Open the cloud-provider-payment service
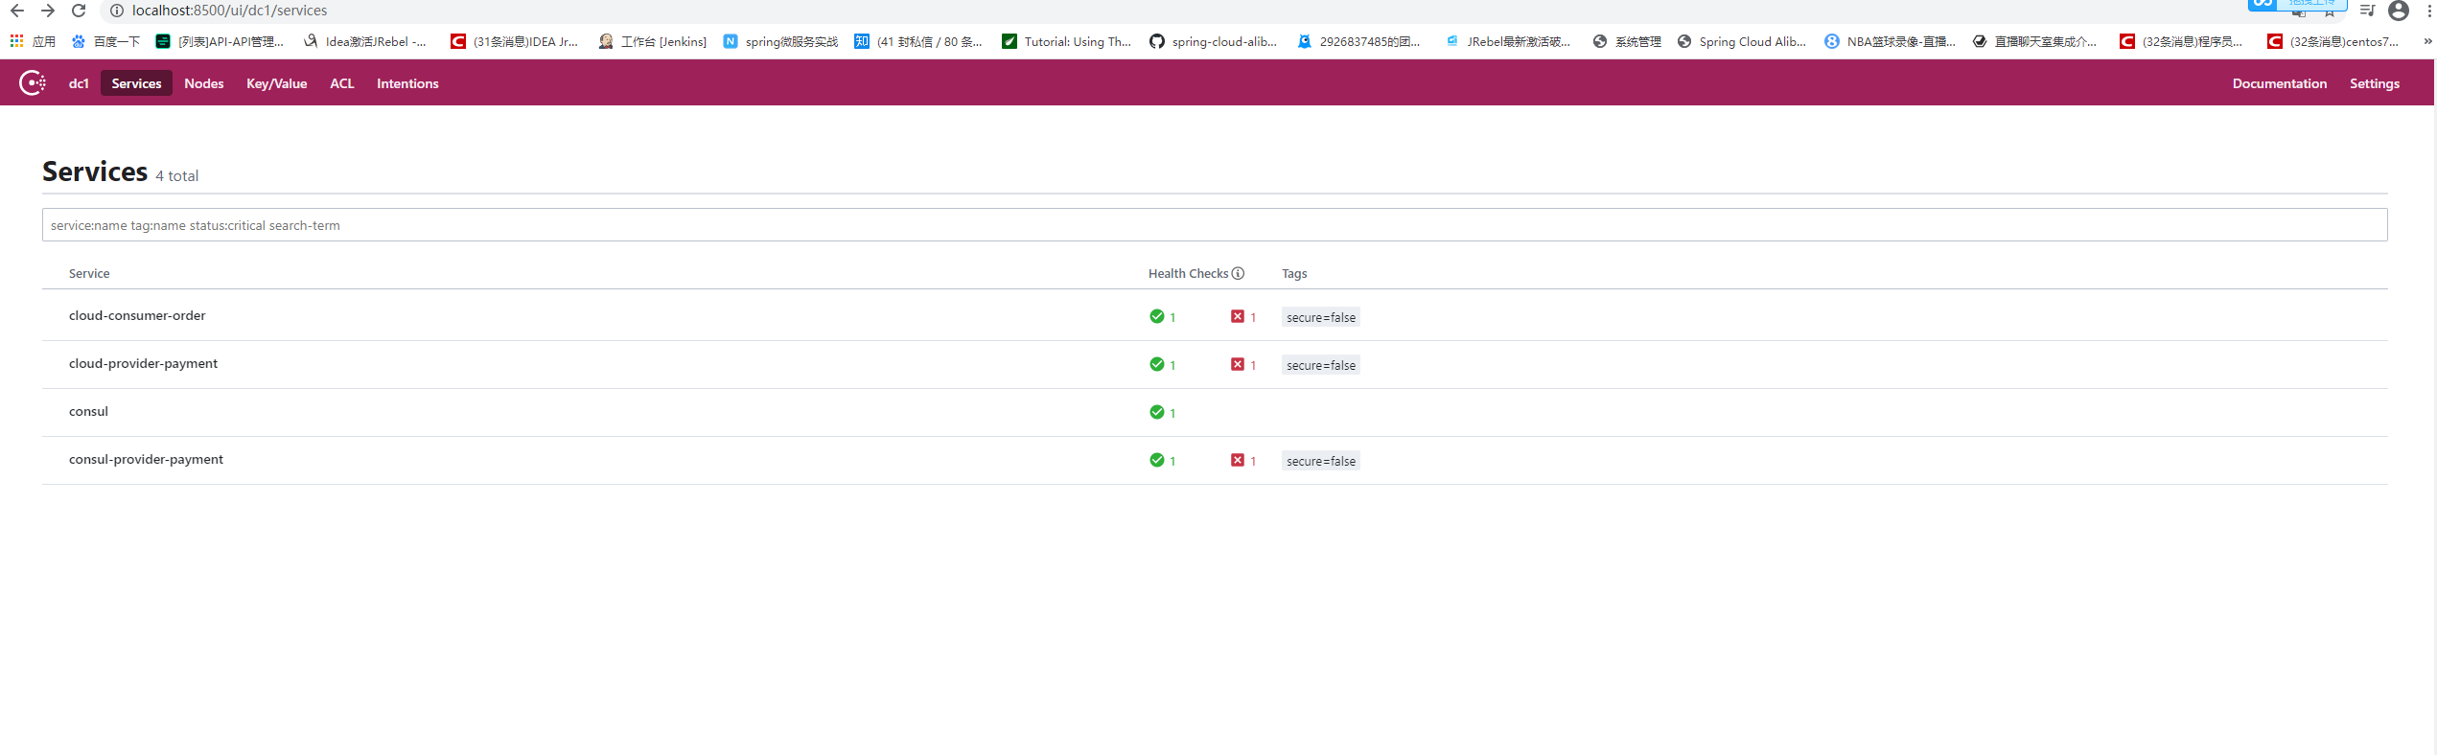2437x755 pixels. 143,363
